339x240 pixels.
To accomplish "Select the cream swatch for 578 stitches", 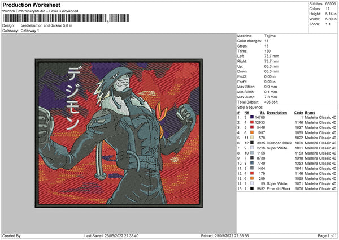I will pos(252,138).
